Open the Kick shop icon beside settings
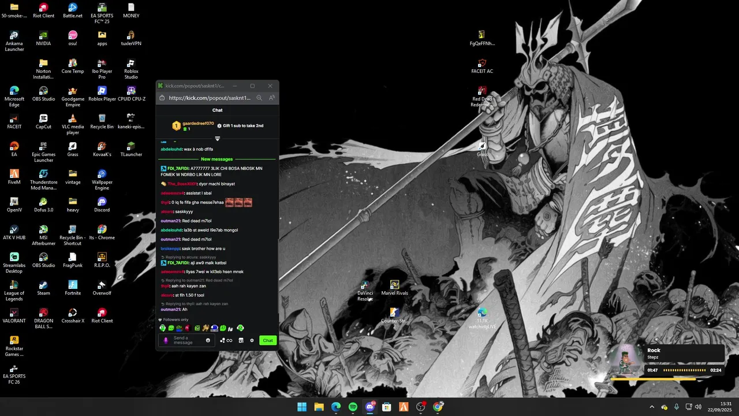739x416 pixels. [241, 340]
